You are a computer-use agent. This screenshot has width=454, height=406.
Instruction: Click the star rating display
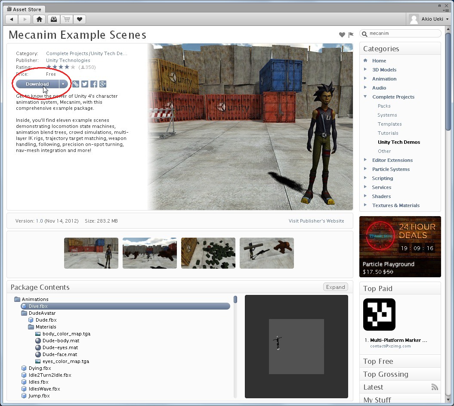click(x=61, y=67)
